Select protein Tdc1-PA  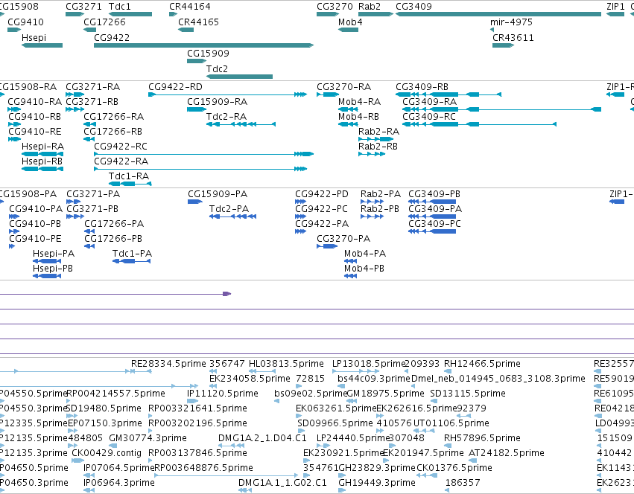coord(132,254)
